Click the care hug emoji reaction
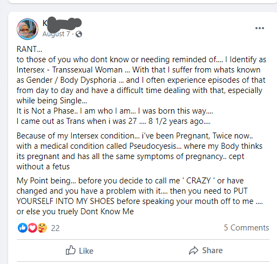This screenshot has width=277, height=264. pyautogui.click(x=42, y=228)
